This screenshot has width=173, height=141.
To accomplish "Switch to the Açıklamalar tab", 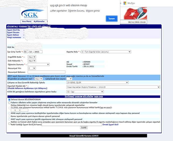I will [39, 22].
